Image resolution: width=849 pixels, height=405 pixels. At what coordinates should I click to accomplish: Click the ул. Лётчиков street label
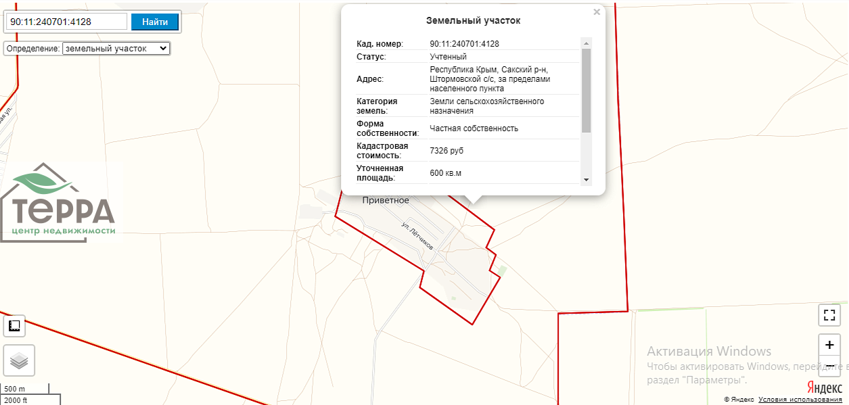[417, 236]
